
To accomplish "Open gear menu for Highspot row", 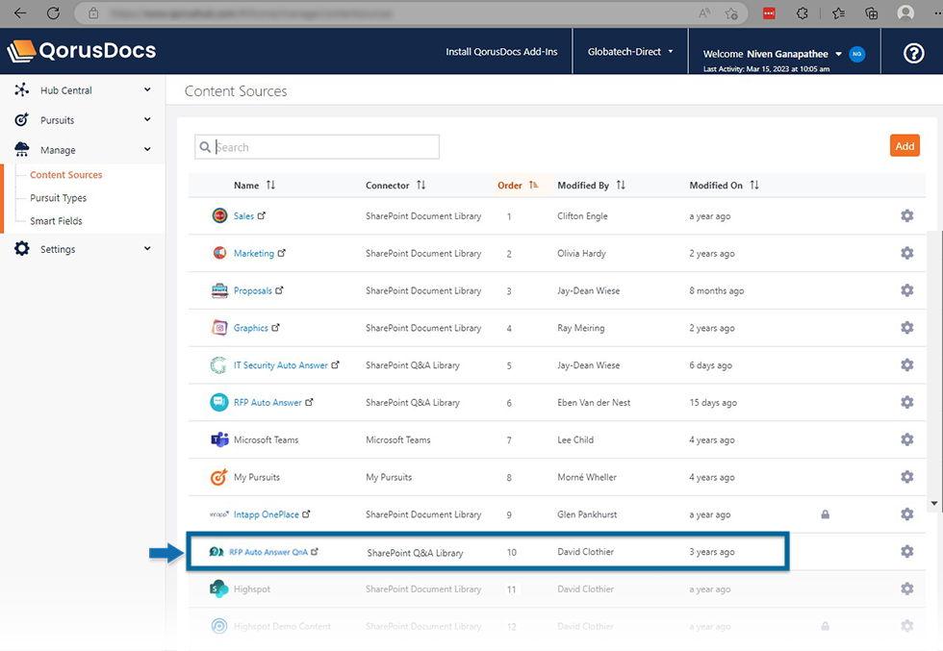I will [906, 588].
